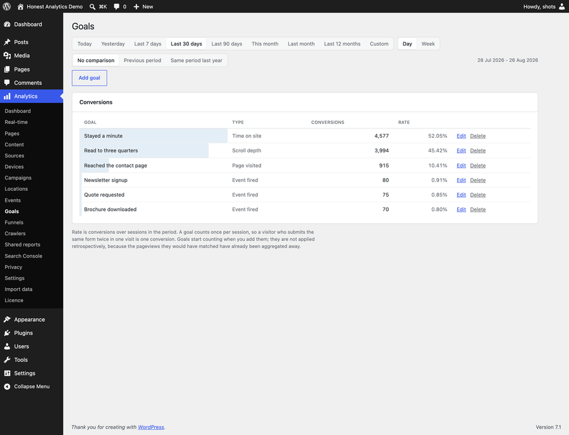Click the WordPress logo icon
The width and height of the screenshot is (569, 435).
tap(6, 6)
